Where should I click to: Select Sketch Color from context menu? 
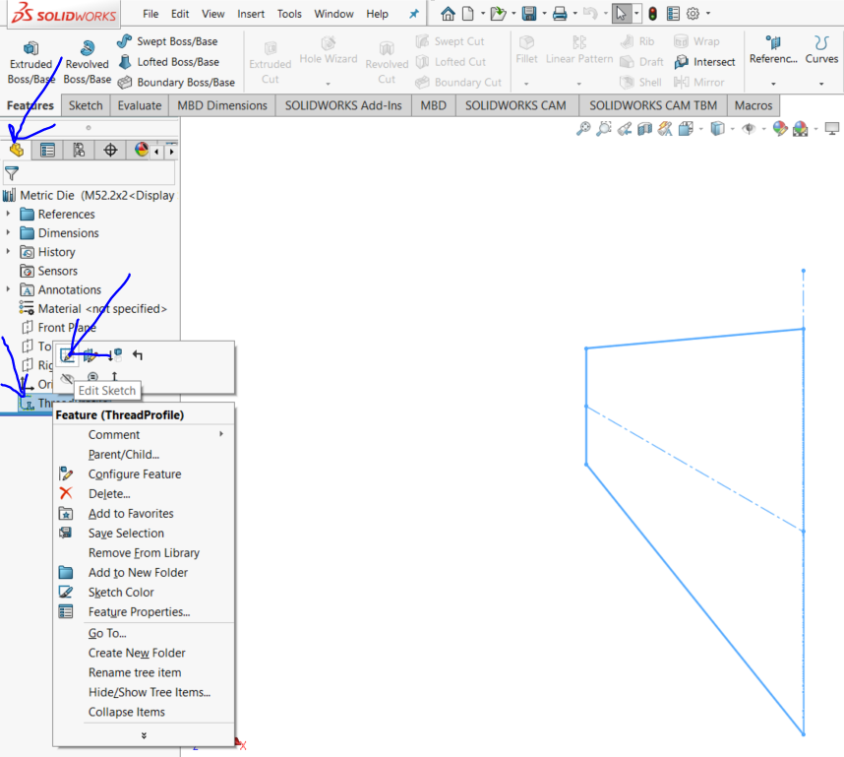tap(144, 593)
